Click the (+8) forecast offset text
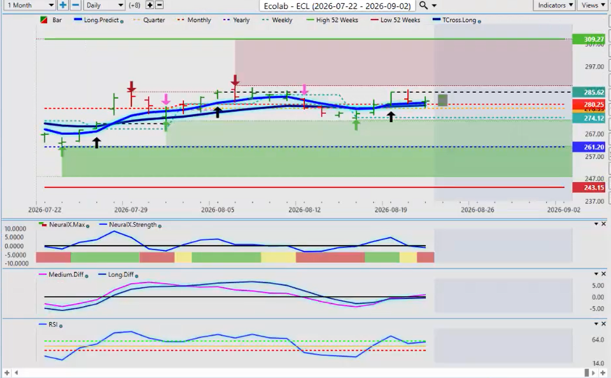 click(x=135, y=5)
